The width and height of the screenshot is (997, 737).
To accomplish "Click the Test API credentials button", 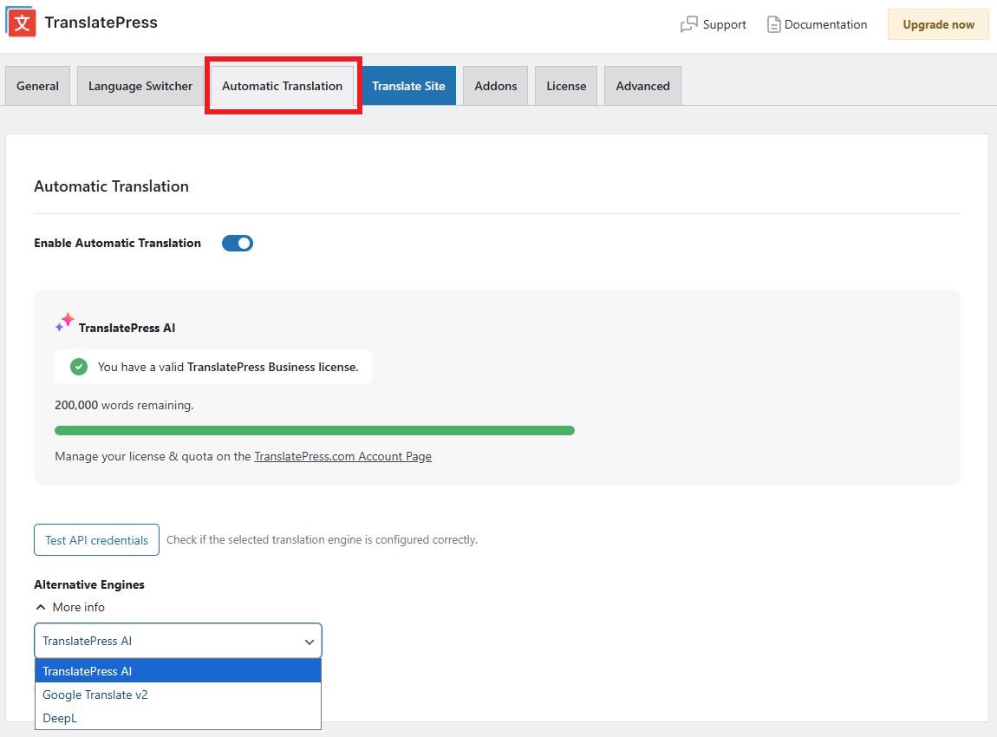I will pos(96,539).
